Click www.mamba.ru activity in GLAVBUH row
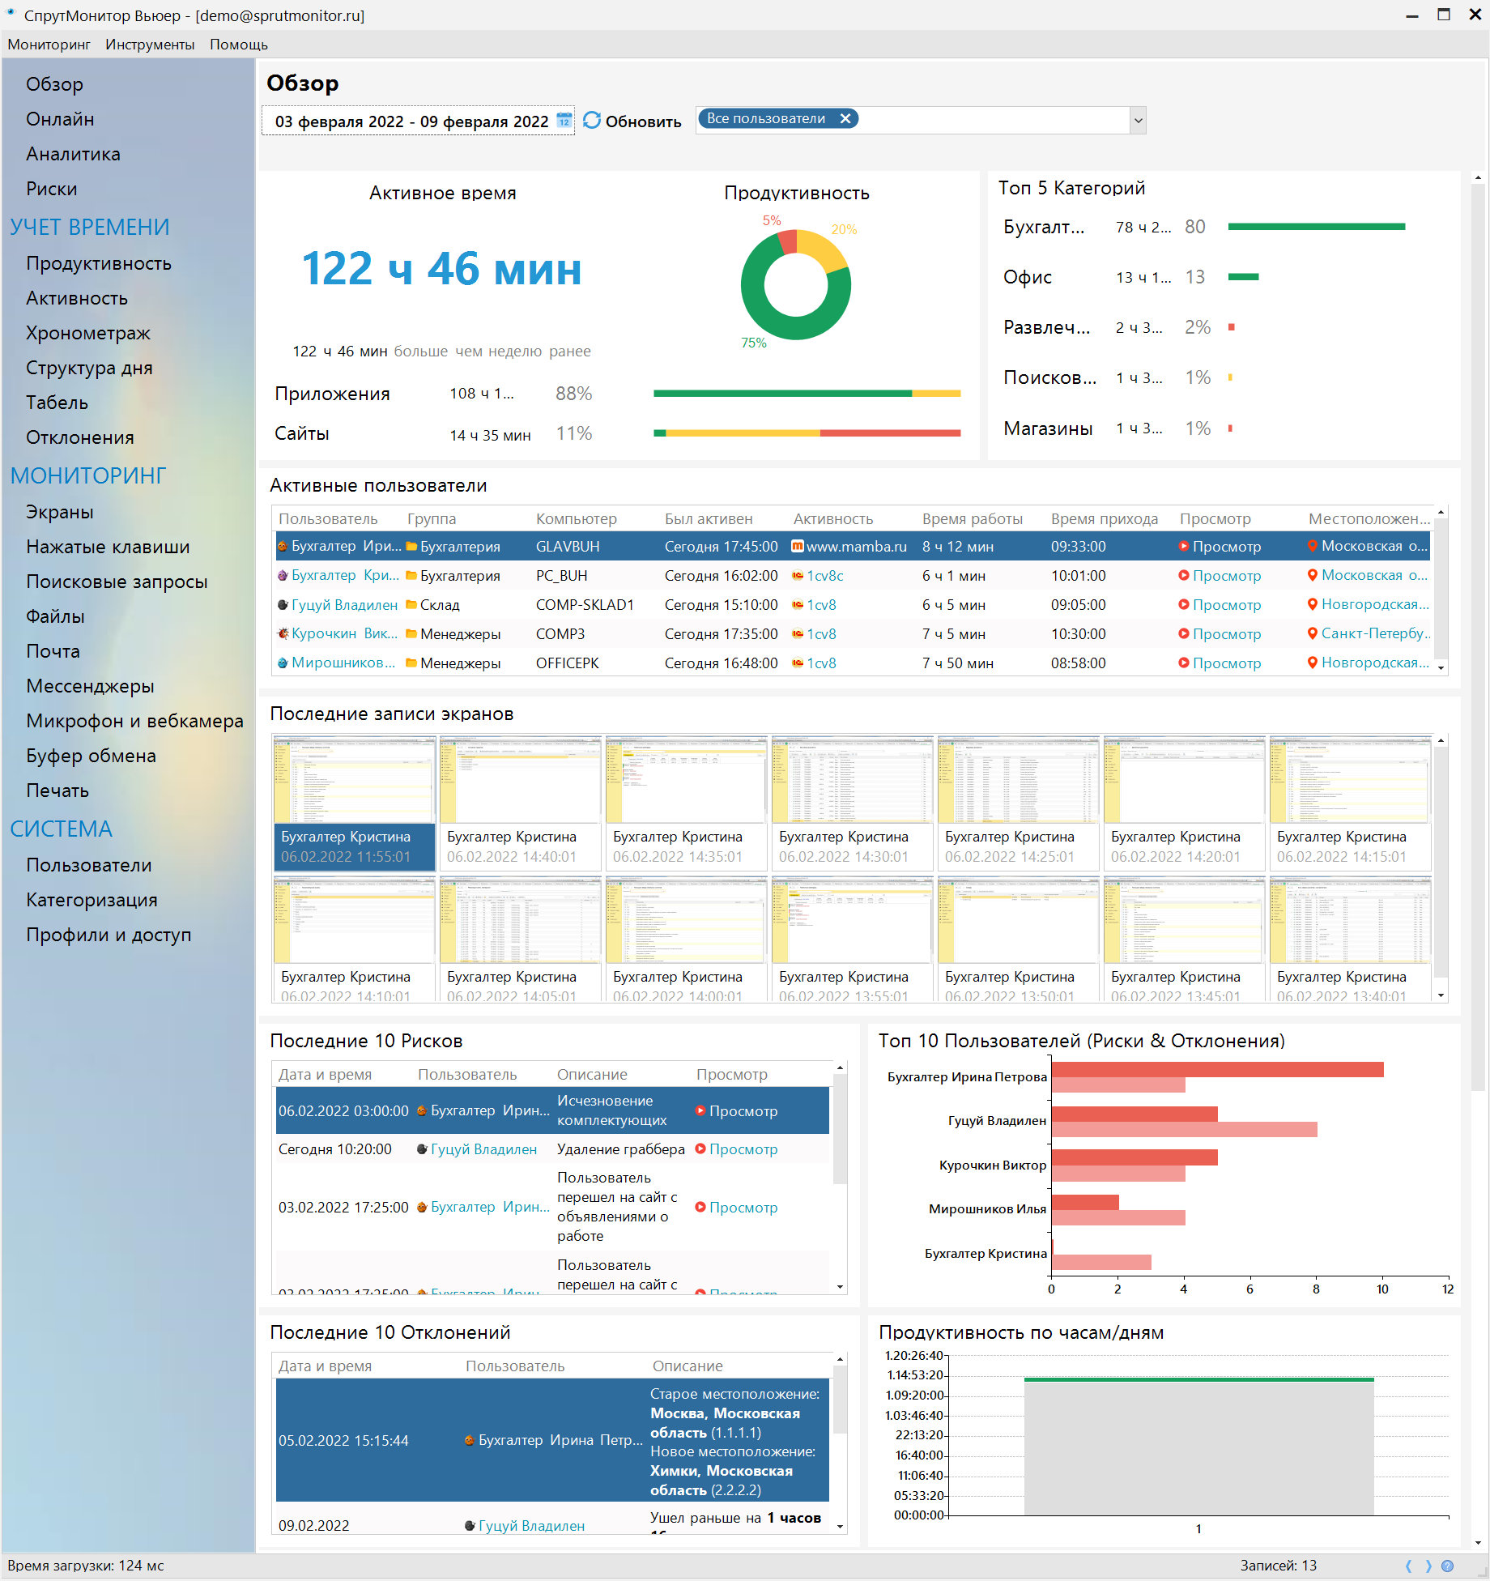The width and height of the screenshot is (1490, 1581). click(x=856, y=547)
